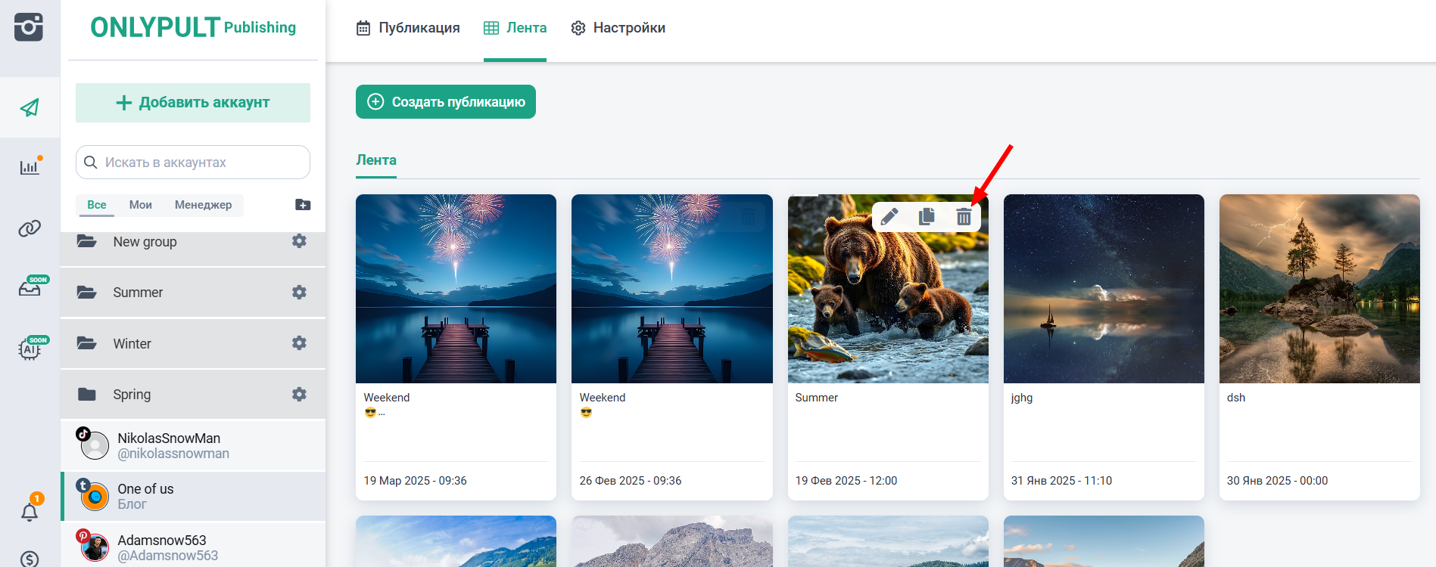Expand the Spring folder group
This screenshot has width=1436, height=567.
pos(132,395)
